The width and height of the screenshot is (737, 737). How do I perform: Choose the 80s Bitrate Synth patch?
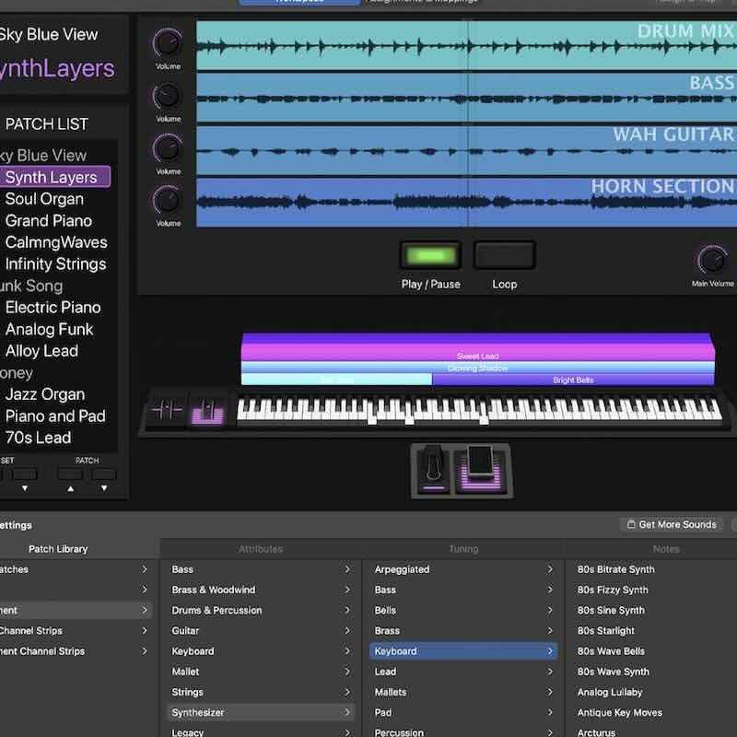[615, 569]
